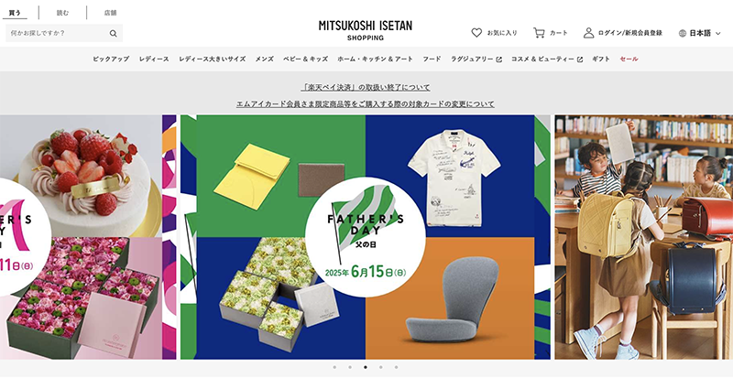
Task: Click external-link icon beside コスメ&ビューティー
Action: click(x=580, y=59)
